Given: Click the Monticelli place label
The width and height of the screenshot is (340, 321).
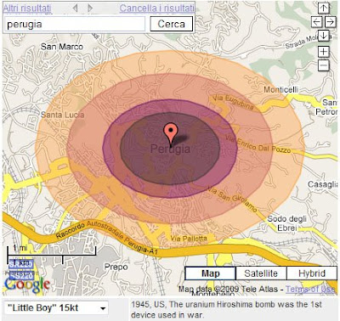Looking at the screenshot, I should tap(281, 90).
